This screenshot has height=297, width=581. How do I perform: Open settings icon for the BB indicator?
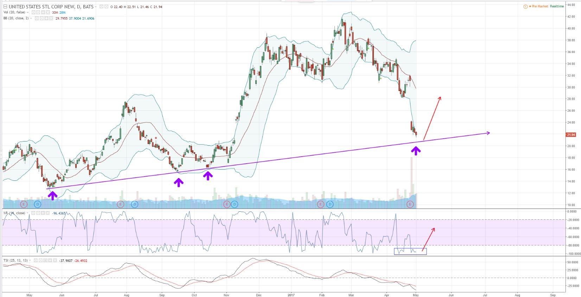click(x=41, y=18)
